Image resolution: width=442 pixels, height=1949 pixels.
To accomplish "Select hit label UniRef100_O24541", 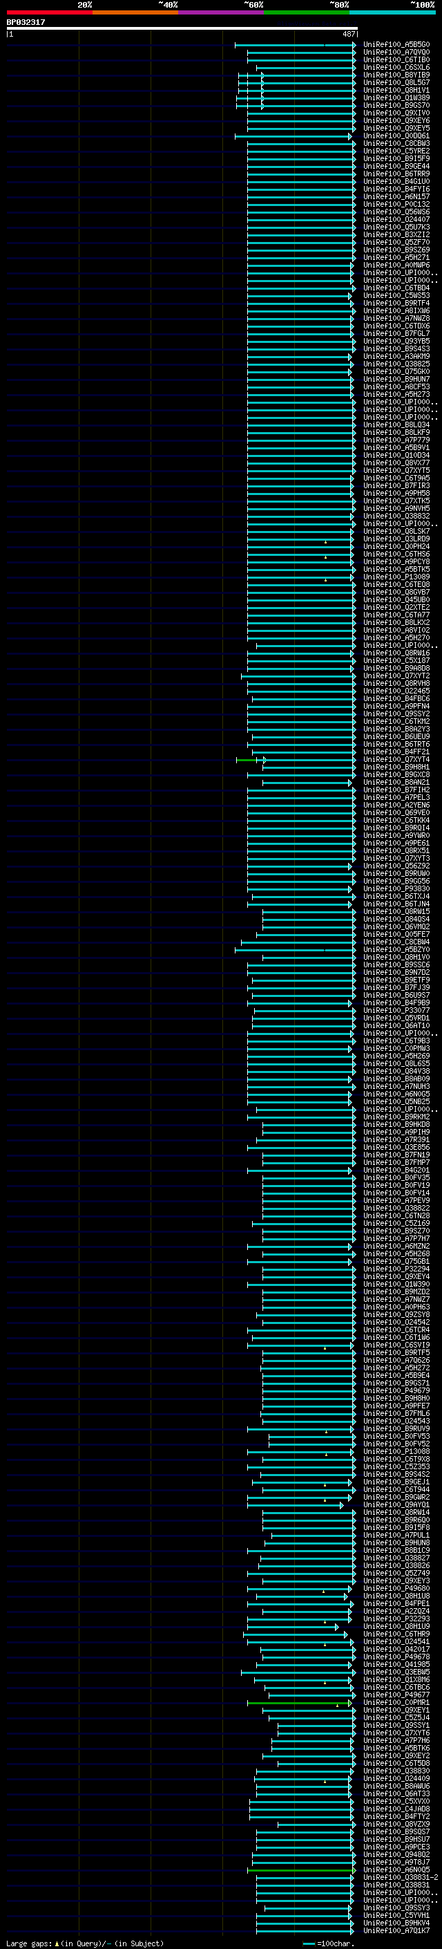I will click(396, 1642).
